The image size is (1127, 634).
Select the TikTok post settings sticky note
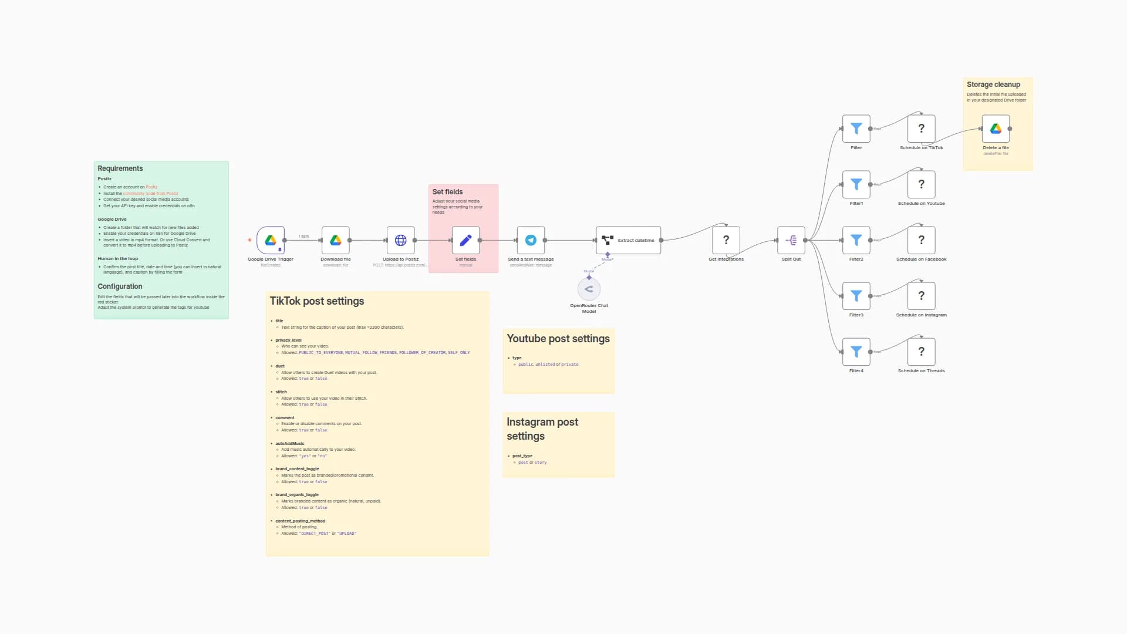pyautogui.click(x=317, y=301)
